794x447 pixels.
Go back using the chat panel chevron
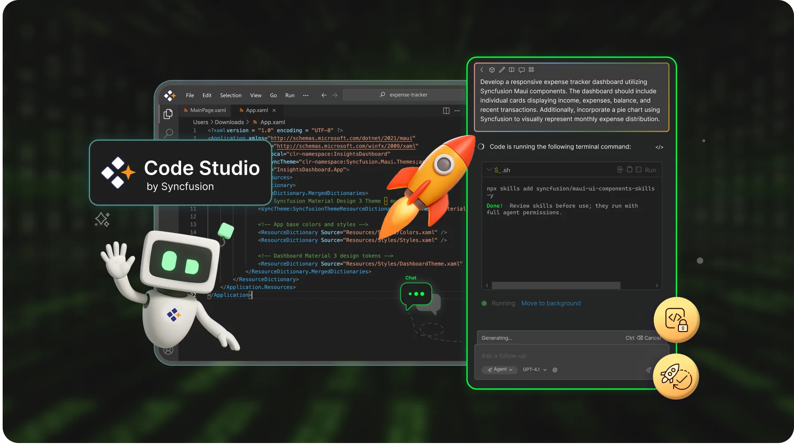(x=482, y=70)
